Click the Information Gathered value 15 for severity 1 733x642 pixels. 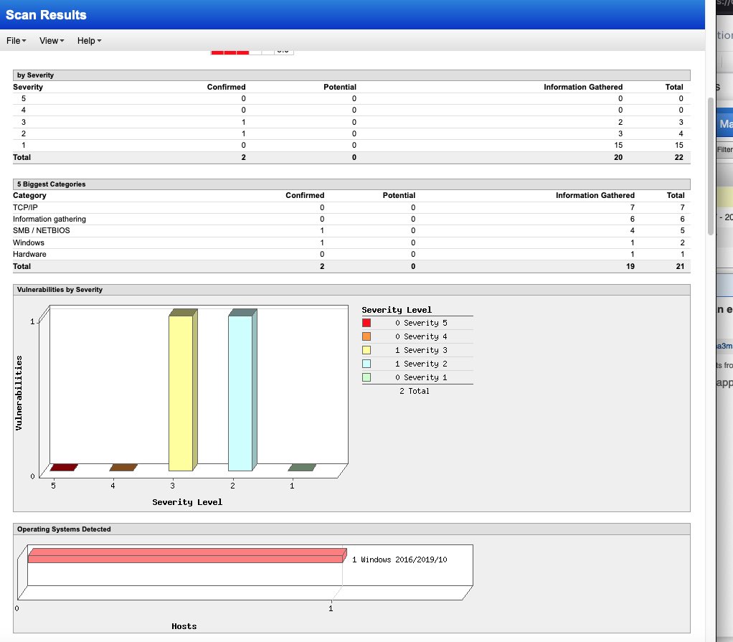coord(618,146)
